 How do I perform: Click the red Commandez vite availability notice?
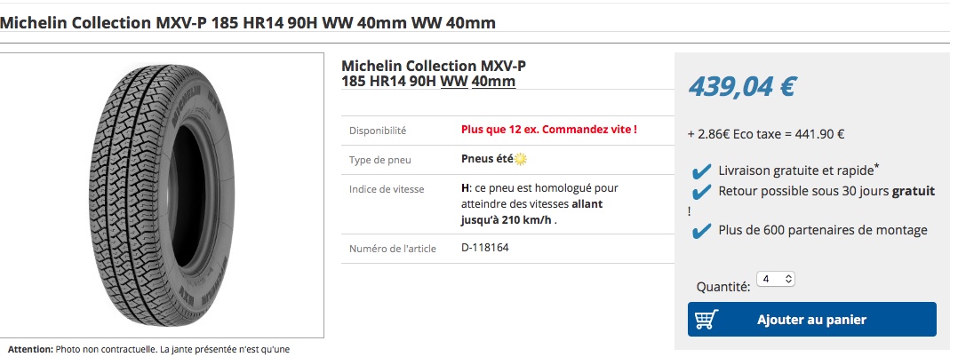tap(548, 130)
